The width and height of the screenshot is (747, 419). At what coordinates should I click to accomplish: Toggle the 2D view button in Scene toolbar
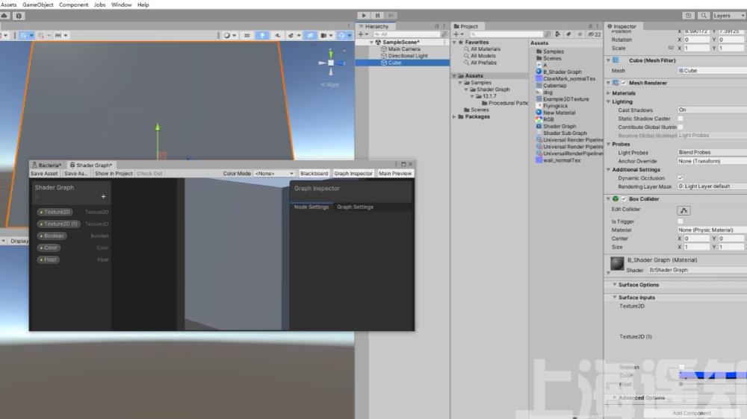coord(247,35)
